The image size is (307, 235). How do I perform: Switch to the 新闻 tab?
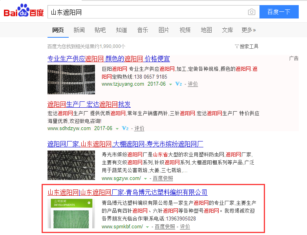pyautogui.click(x=79, y=30)
